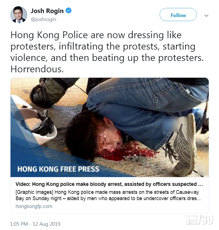
Task: Open the article description mentioning Causeway Bay
Action: click(108, 195)
